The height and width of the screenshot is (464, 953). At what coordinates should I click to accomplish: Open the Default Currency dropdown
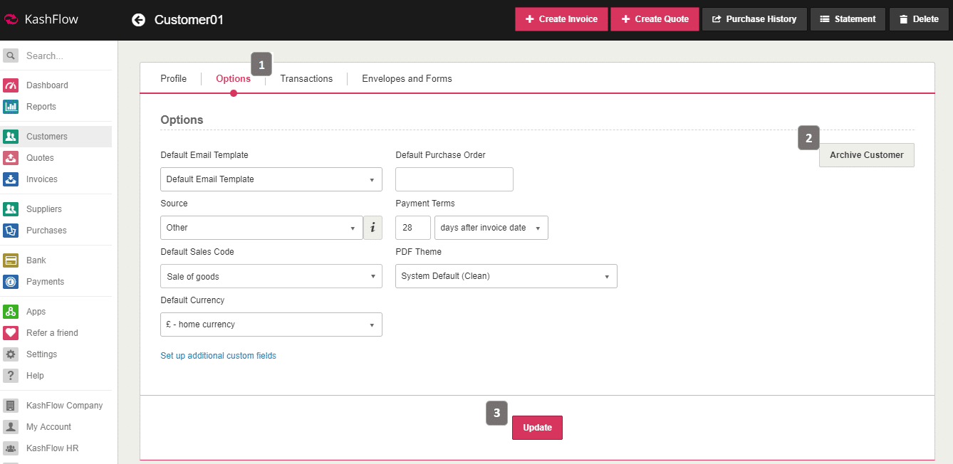(x=271, y=325)
